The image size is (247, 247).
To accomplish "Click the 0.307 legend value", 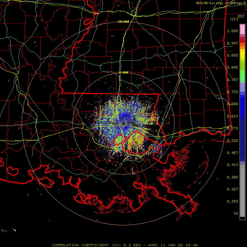I will pyautogui.click(x=232, y=189).
